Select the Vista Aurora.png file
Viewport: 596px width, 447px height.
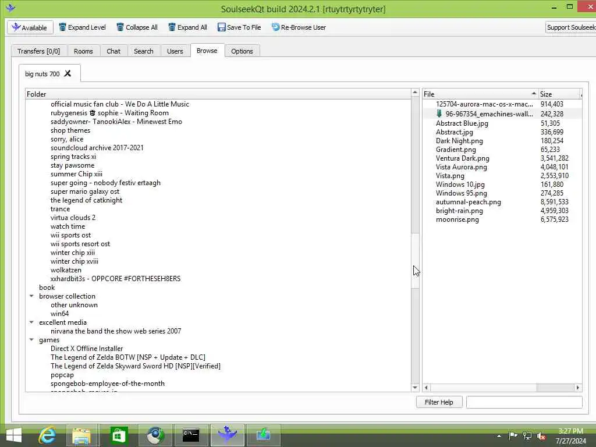461,167
